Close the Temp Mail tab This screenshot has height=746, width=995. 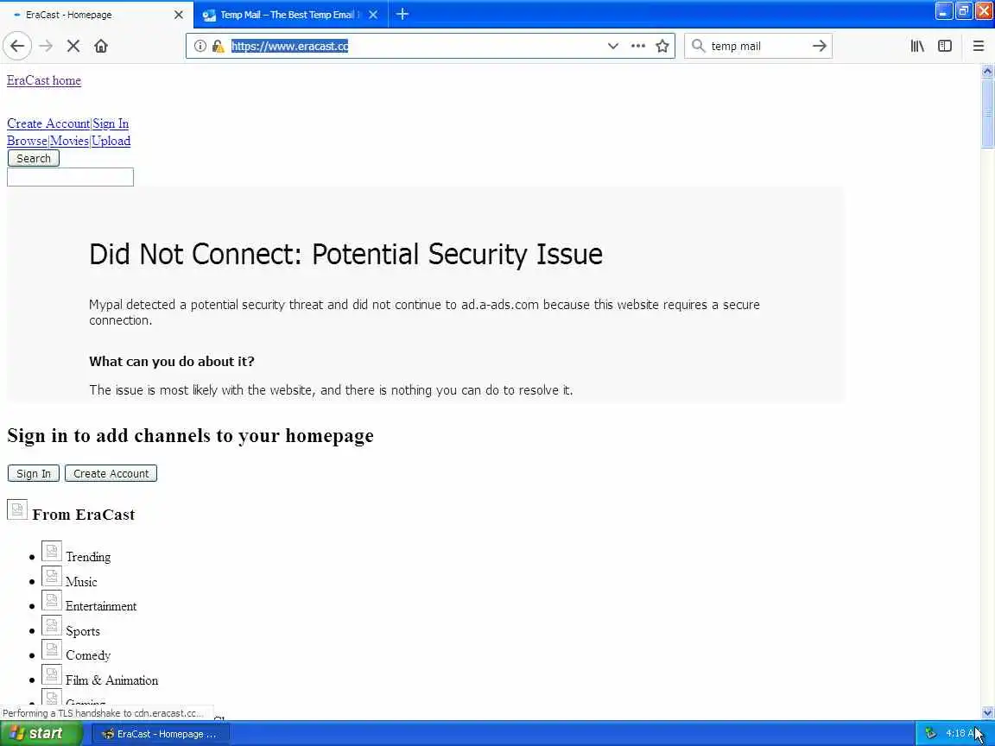tap(373, 15)
